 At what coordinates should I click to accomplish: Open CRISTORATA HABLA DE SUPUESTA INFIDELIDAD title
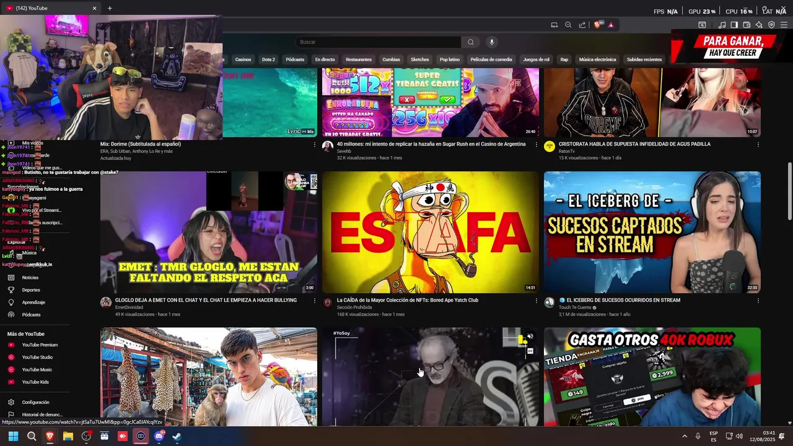[634, 144]
